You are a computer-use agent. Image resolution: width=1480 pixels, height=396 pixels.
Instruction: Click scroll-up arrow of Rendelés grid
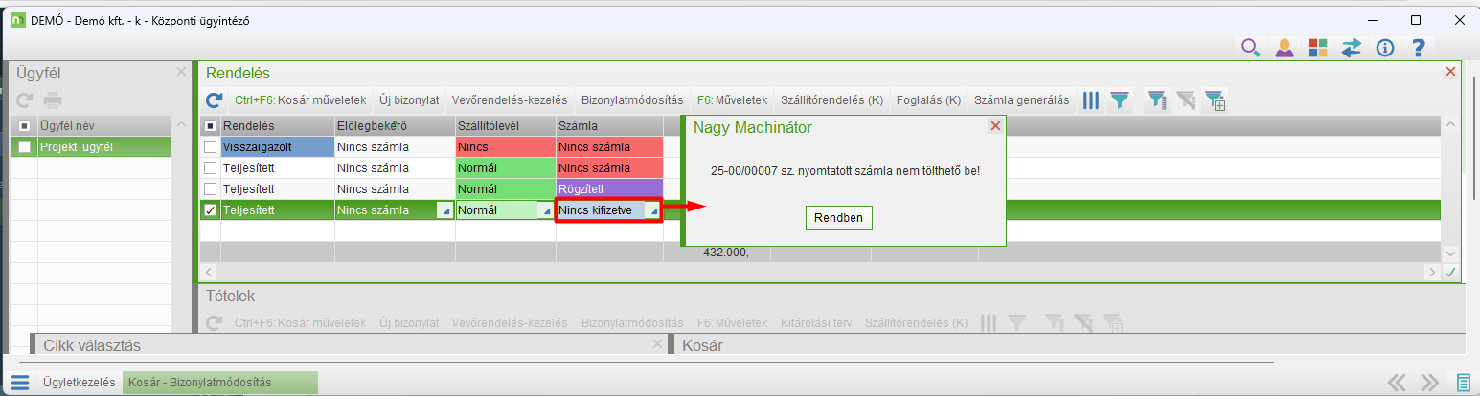1450,126
